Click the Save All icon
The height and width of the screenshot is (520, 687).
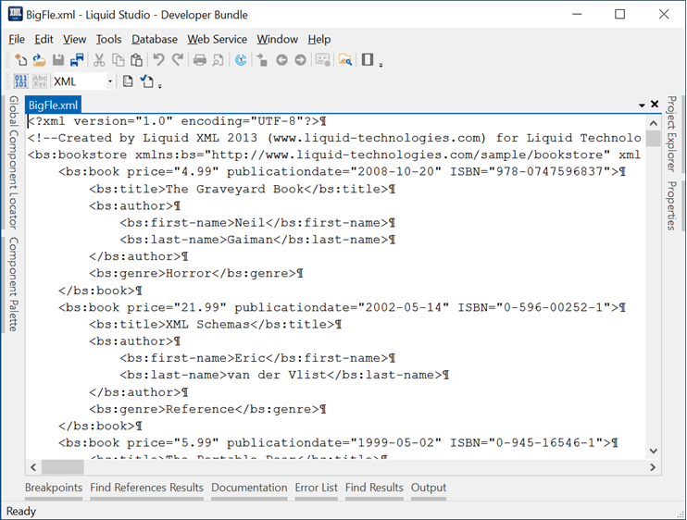[x=77, y=60]
